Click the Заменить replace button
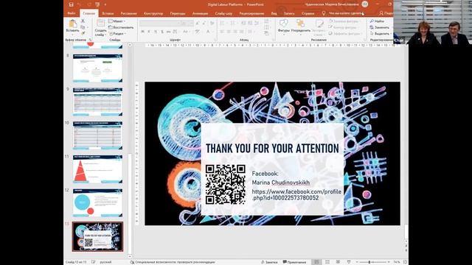 pyautogui.click(x=380, y=27)
